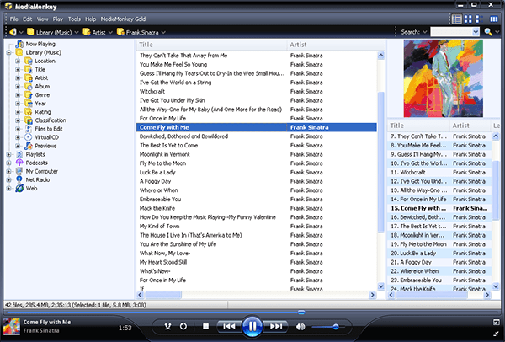This screenshot has width=505, height=342.
Task: Click the volume slider knob
Action: click(336, 327)
